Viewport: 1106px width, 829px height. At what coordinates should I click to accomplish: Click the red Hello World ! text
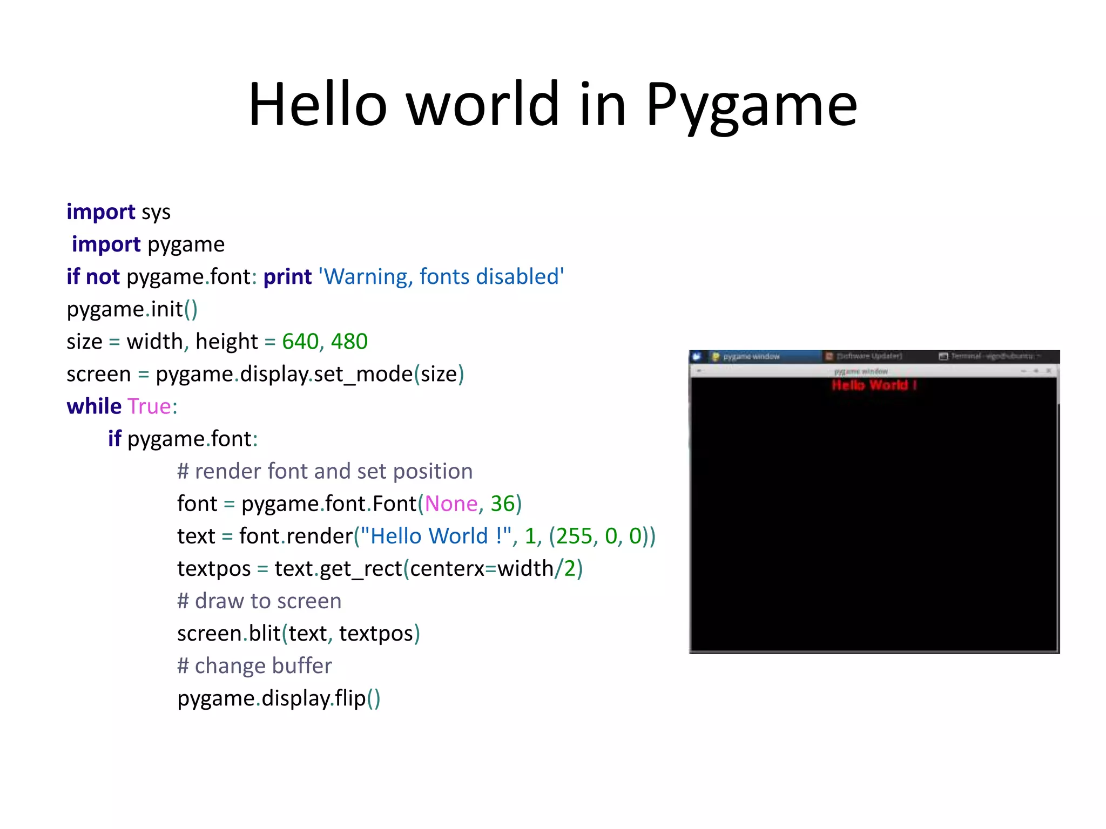(874, 385)
